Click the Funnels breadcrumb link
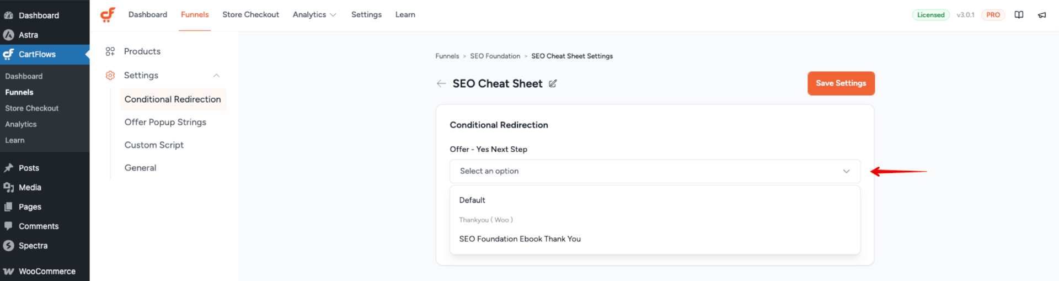This screenshot has height=281, width=1059. (447, 56)
